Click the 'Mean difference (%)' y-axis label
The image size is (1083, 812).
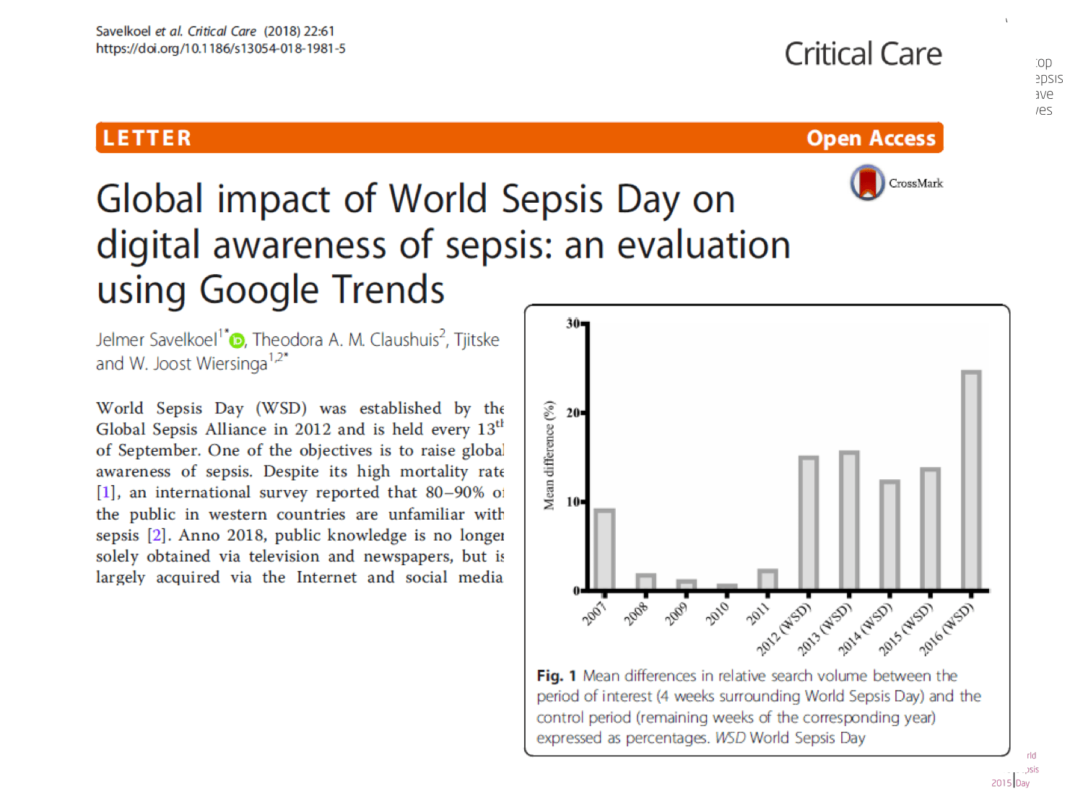click(549, 455)
